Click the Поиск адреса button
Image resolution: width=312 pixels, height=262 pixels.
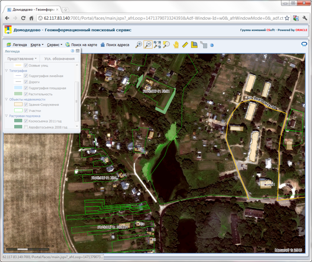click(x=115, y=45)
